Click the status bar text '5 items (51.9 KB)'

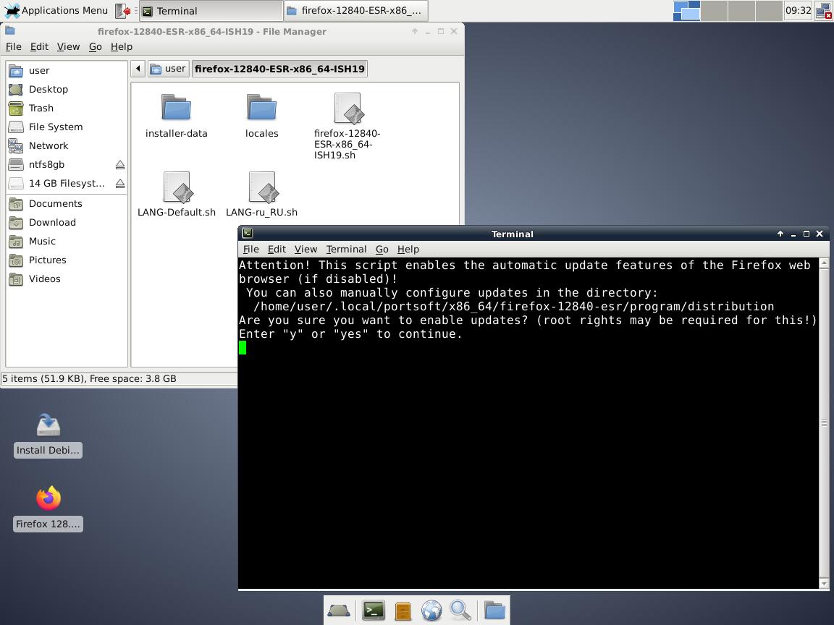click(x=43, y=379)
